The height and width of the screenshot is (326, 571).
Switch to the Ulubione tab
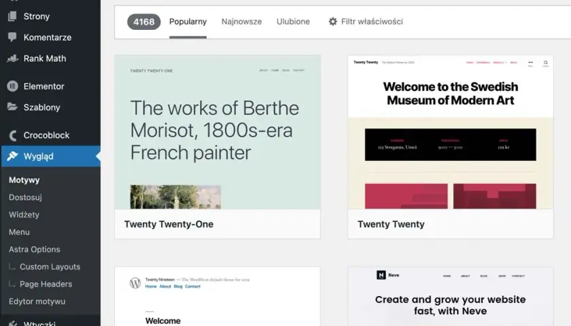click(293, 22)
